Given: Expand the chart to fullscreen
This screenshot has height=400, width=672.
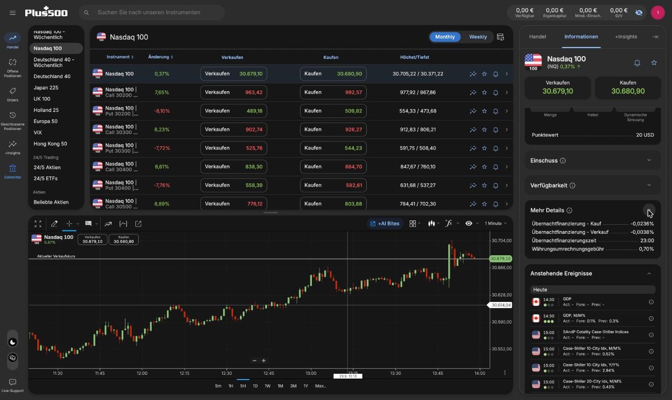Looking at the screenshot, I should [x=38, y=224].
